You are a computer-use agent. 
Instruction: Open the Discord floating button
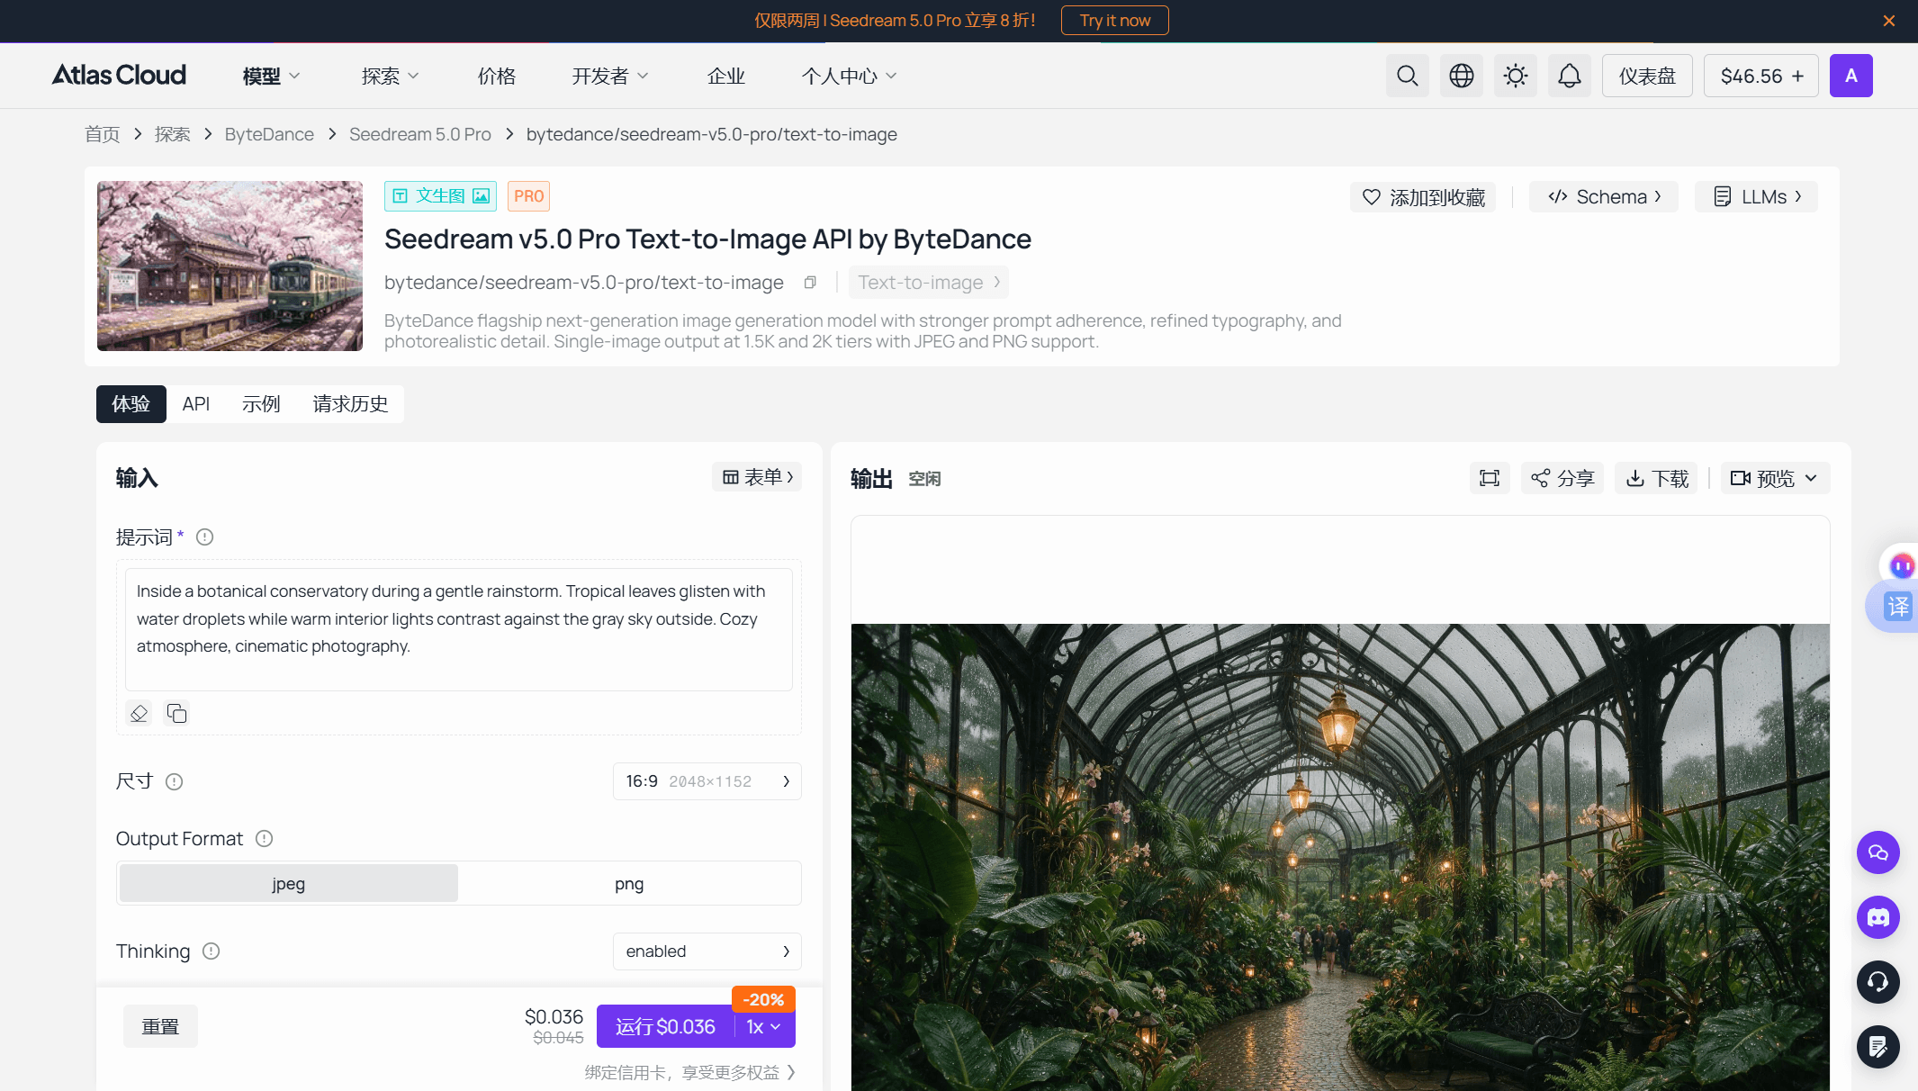[1877, 917]
